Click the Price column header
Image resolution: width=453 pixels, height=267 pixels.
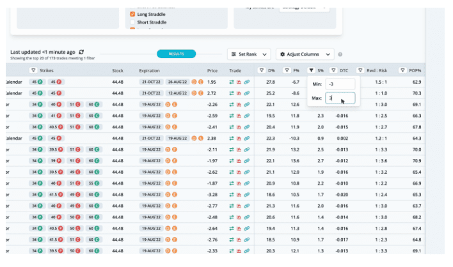coord(212,70)
